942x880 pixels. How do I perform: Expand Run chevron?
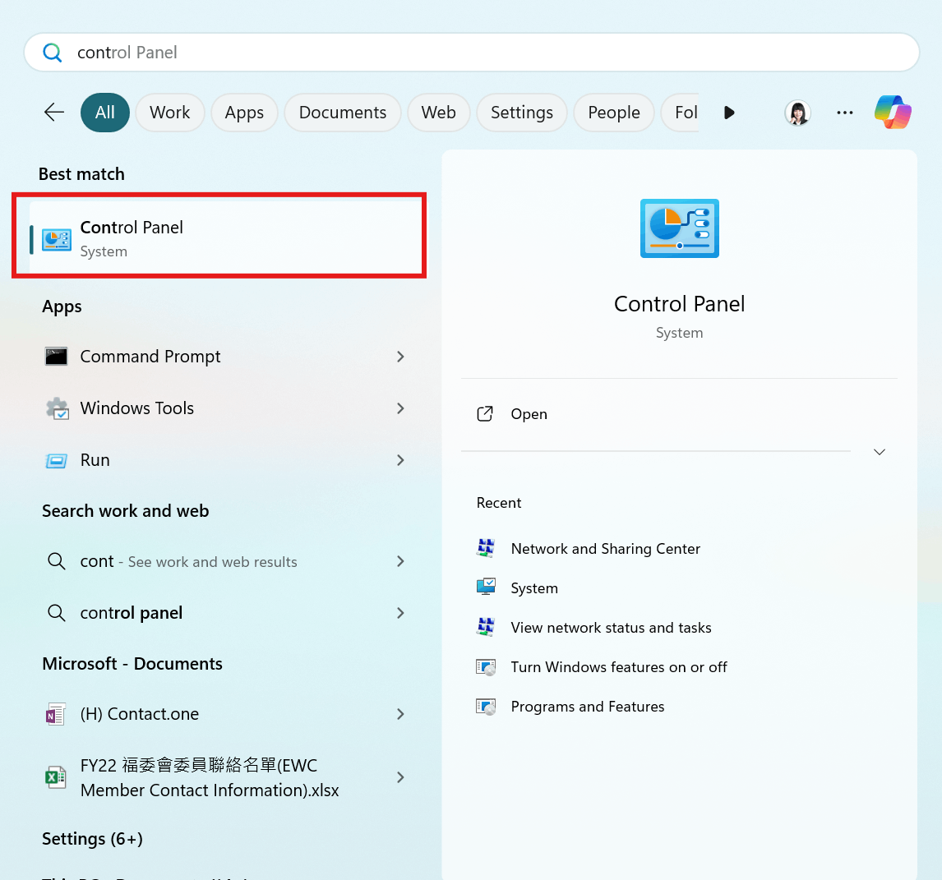[400, 460]
